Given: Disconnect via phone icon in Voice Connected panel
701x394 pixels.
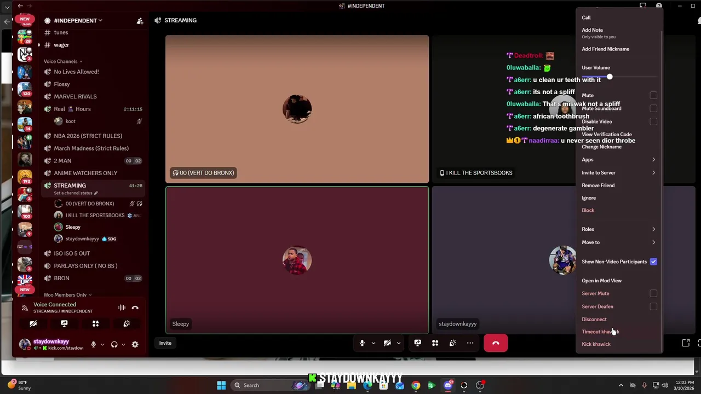Looking at the screenshot, I should coord(135,308).
